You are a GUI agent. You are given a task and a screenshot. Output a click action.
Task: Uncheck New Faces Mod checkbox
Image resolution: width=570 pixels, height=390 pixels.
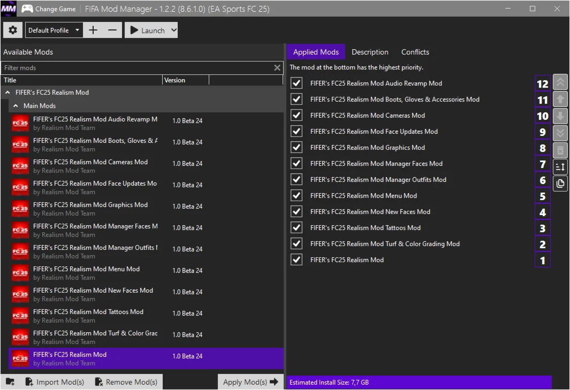297,211
